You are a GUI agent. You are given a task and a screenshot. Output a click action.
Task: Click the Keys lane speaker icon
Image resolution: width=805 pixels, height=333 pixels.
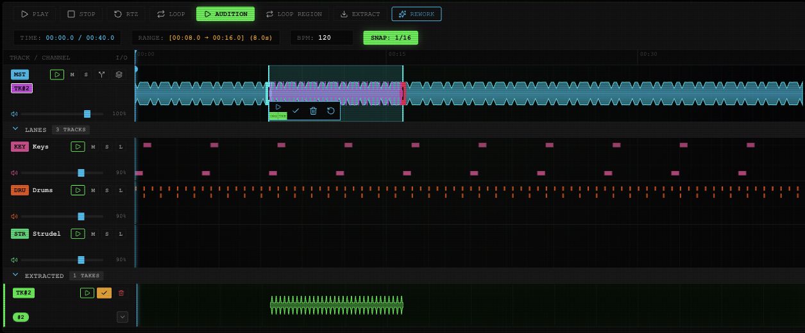click(14, 173)
